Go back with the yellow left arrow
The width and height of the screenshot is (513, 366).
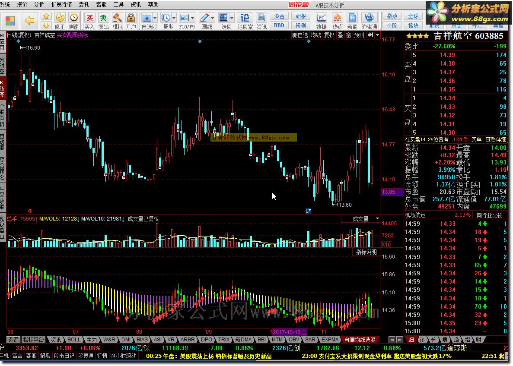pos(30,21)
